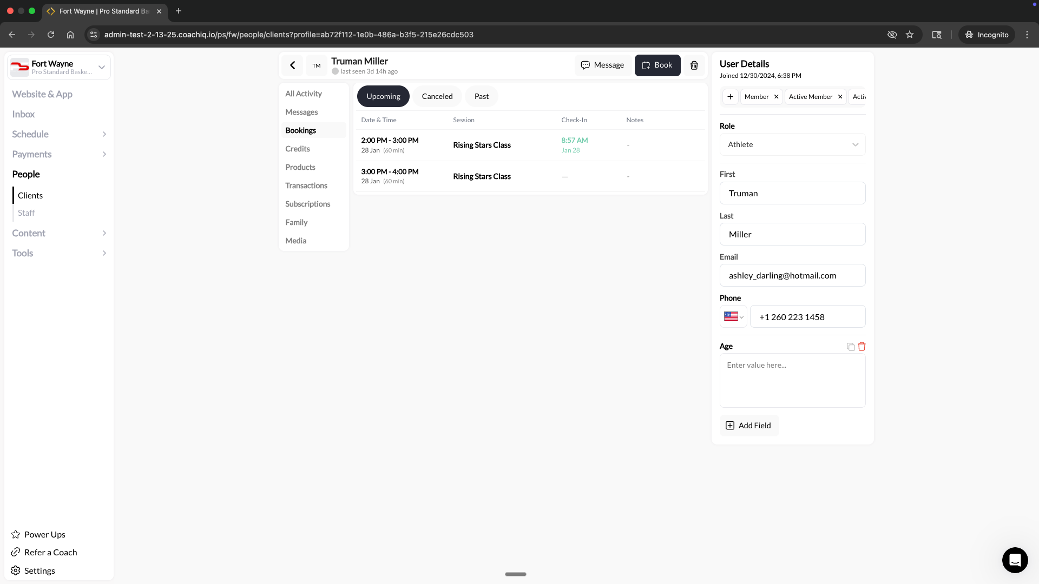Open the Transactions section
This screenshot has height=584, width=1039.
306,185
